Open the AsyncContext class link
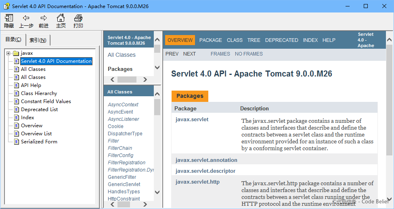 click(x=123, y=105)
